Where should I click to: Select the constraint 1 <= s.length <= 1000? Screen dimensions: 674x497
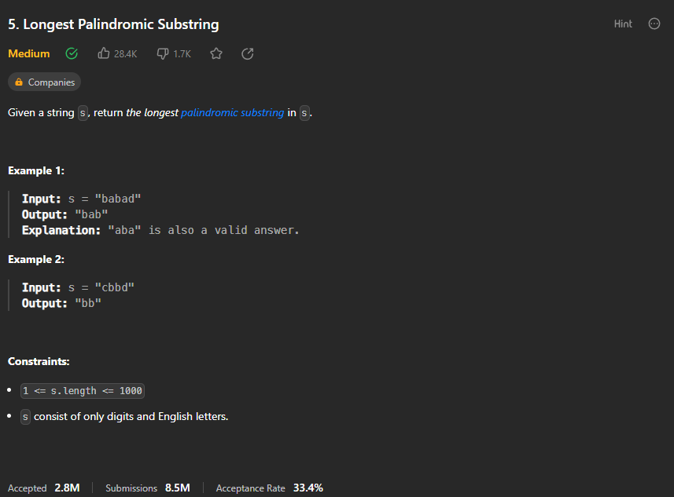click(82, 390)
